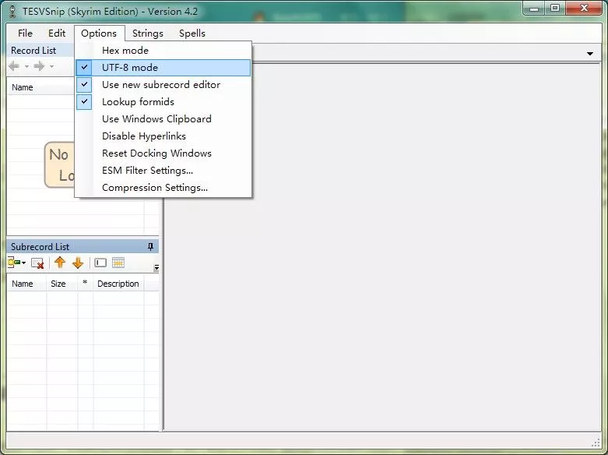
Task: Open ESM Filter Settings dialog
Action: click(163, 170)
